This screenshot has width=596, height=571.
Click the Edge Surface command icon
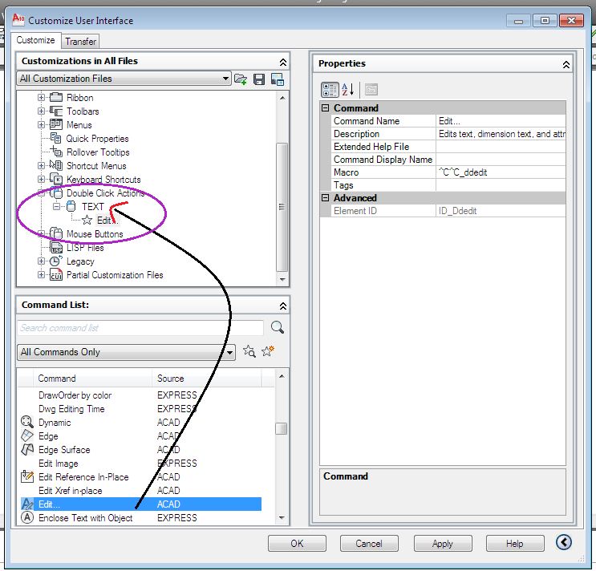[x=27, y=449]
